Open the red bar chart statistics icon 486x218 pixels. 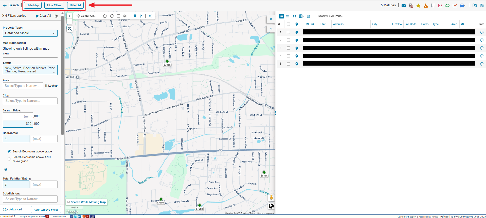[x=440, y=5]
